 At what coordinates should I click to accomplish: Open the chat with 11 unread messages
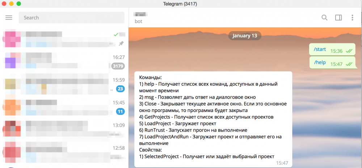(x=64, y=107)
